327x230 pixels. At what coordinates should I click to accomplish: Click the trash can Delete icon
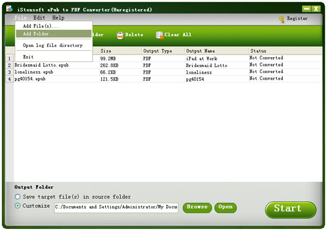120,35
